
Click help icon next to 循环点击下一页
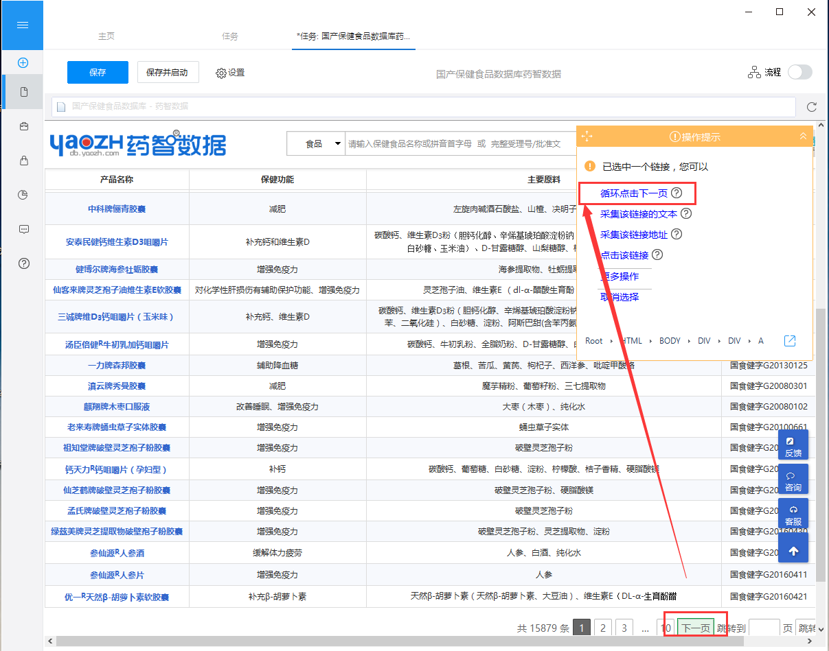coord(677,193)
